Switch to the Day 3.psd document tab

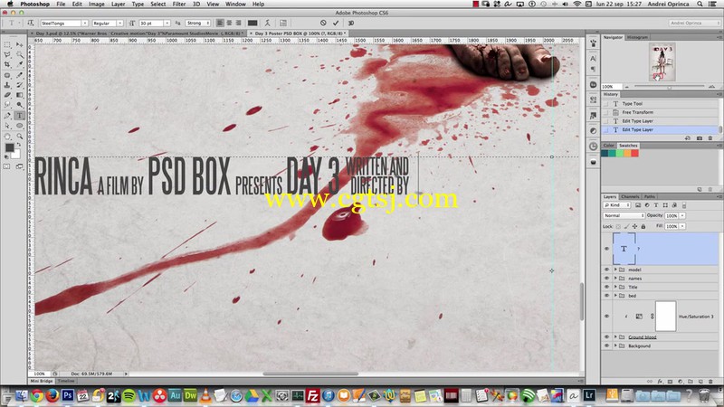(x=138, y=33)
